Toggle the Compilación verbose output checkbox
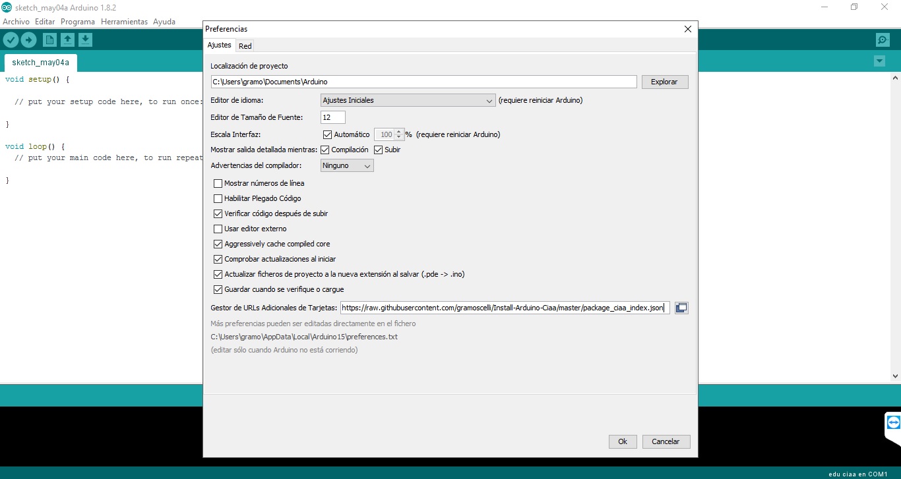Image resolution: width=901 pixels, height=479 pixels. [x=325, y=150]
